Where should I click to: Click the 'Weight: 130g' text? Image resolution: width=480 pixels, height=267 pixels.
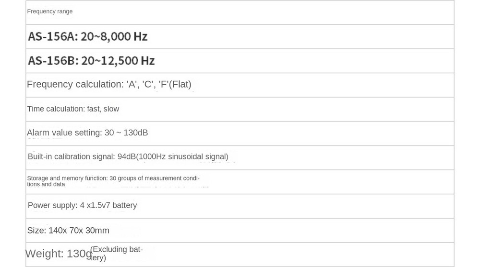coord(58,254)
